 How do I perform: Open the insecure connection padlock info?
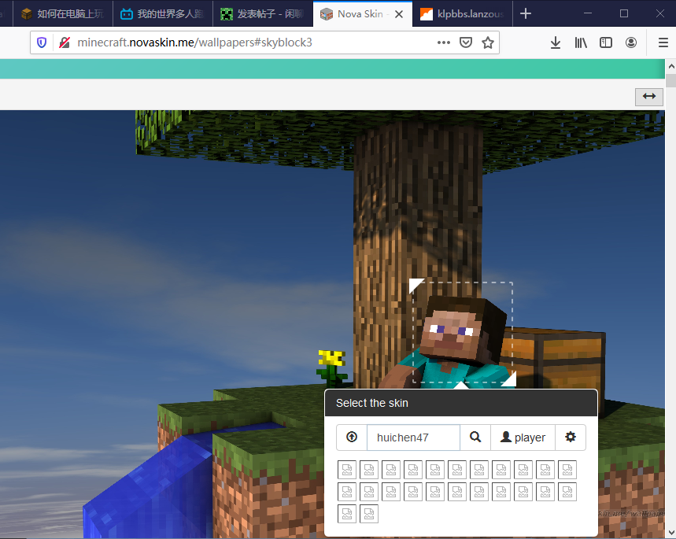tap(65, 42)
